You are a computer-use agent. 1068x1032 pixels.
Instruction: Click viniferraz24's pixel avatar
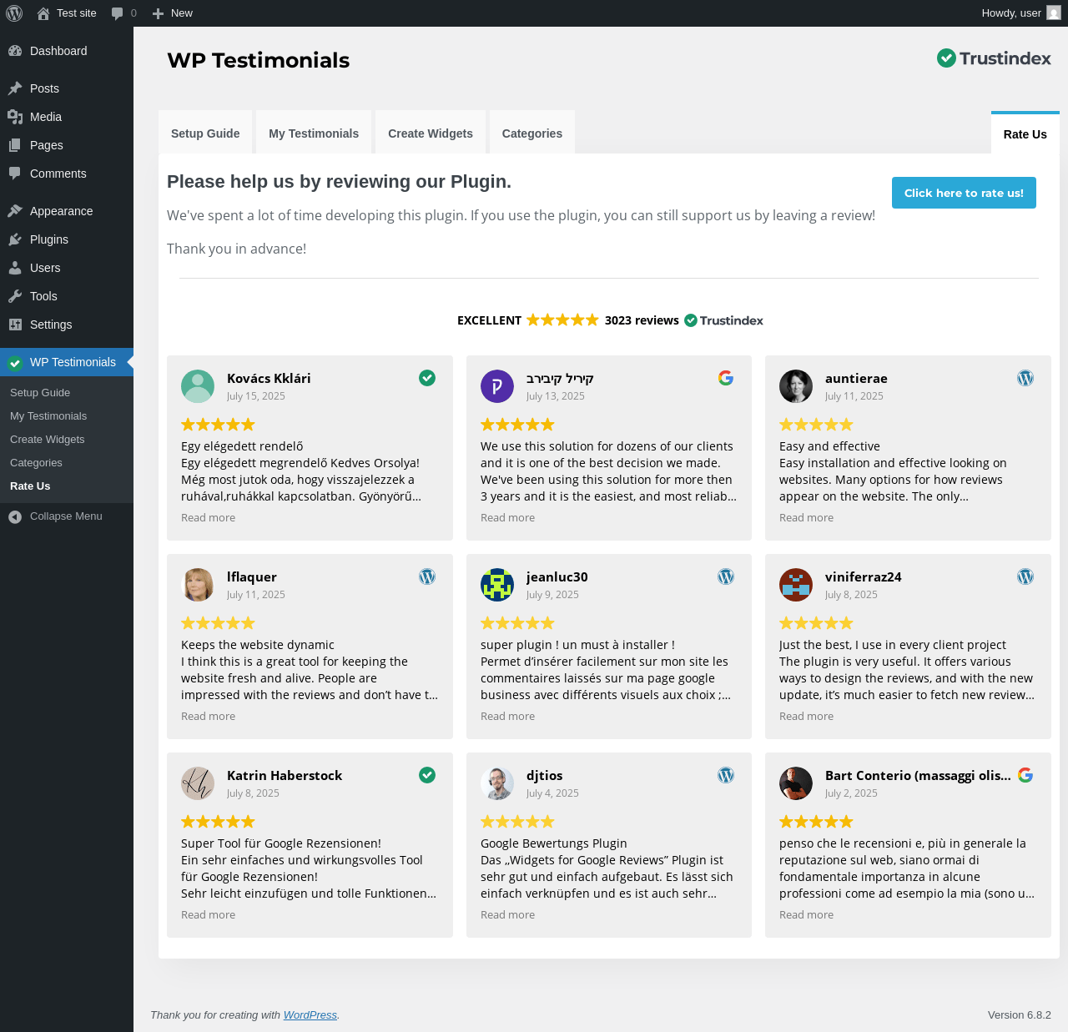[796, 585]
